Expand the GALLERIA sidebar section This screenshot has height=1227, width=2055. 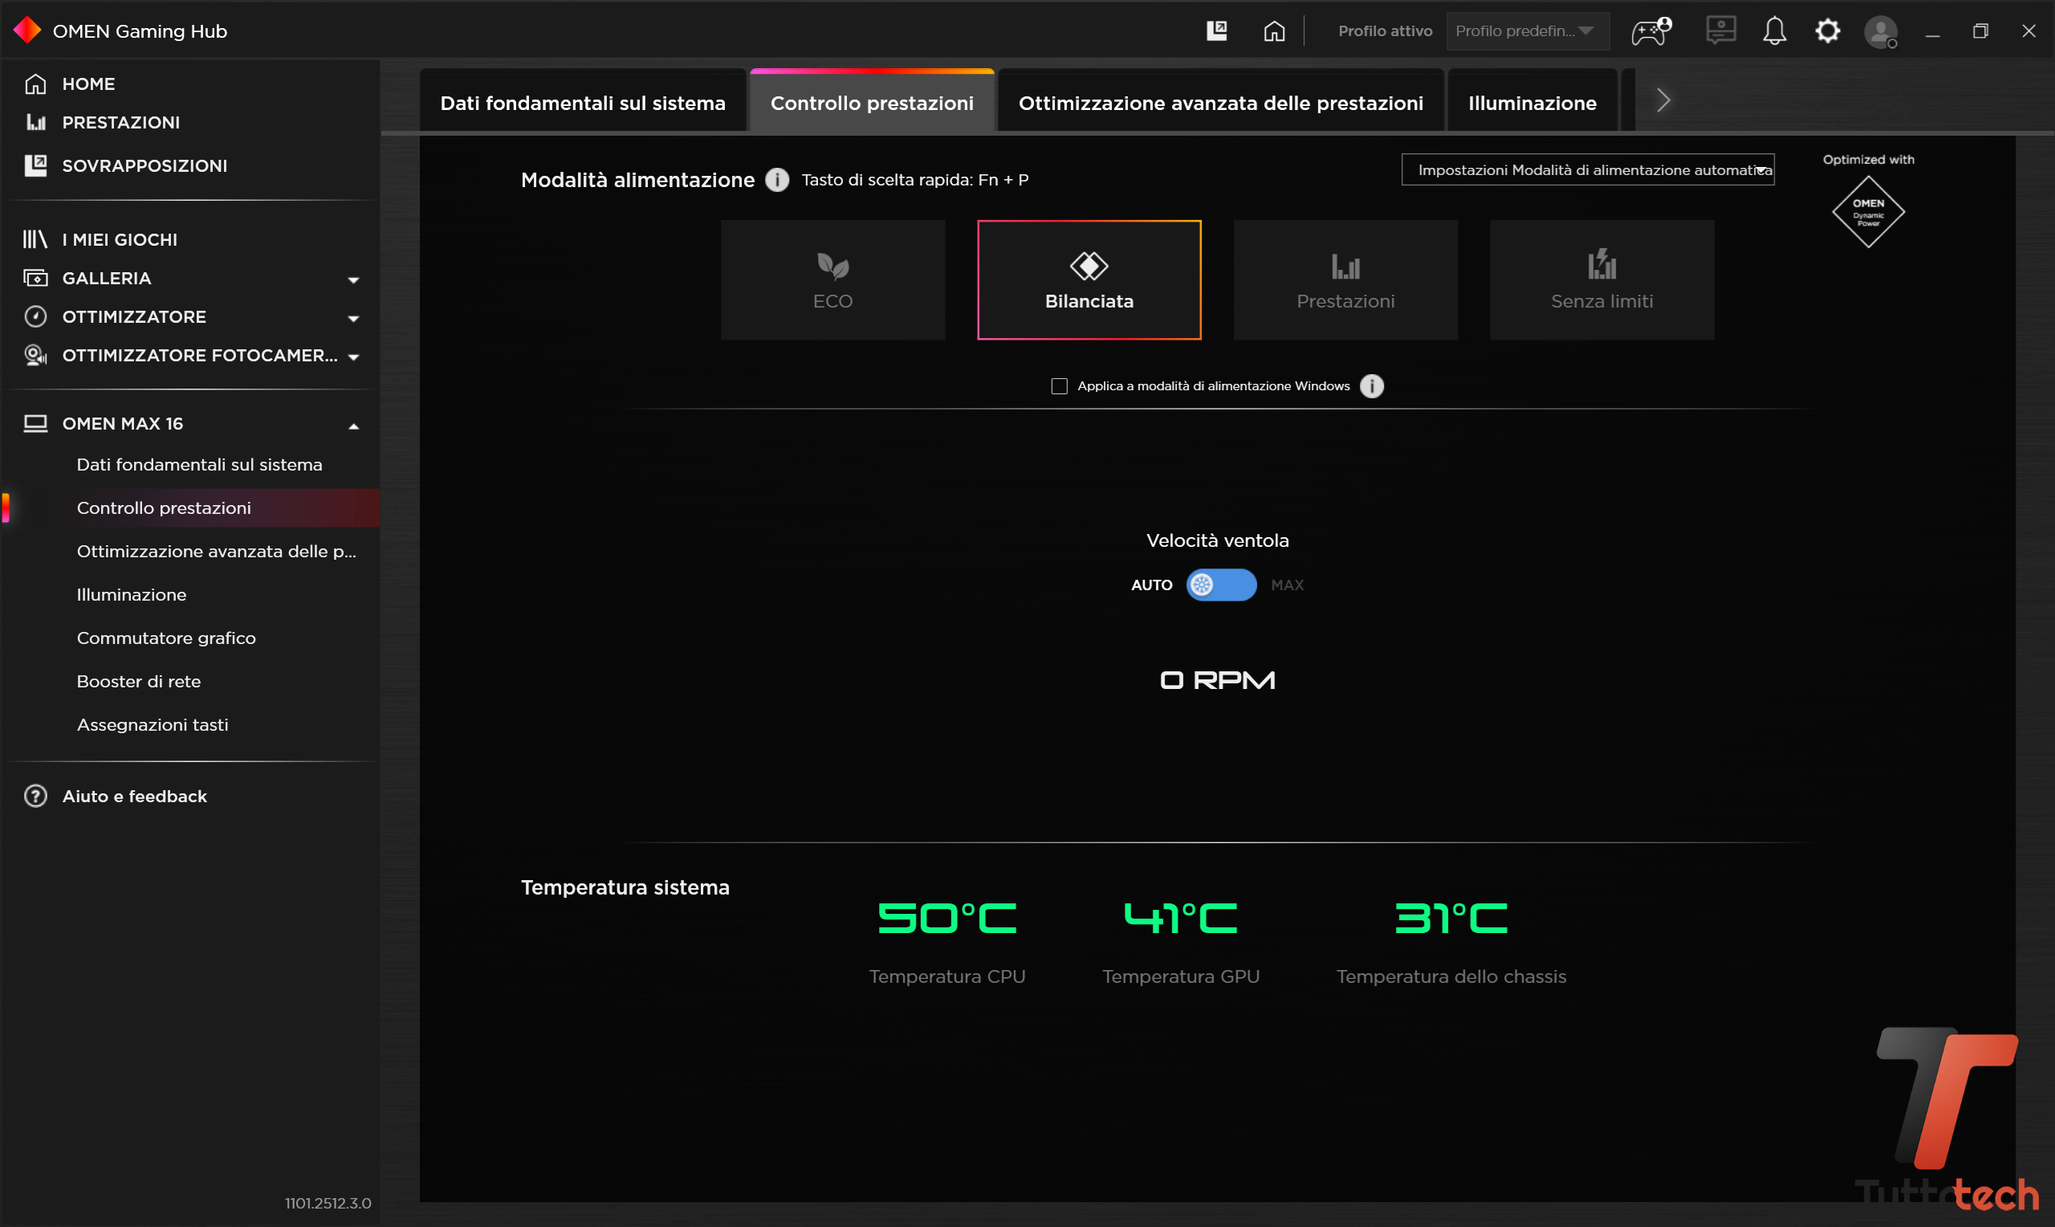(354, 279)
